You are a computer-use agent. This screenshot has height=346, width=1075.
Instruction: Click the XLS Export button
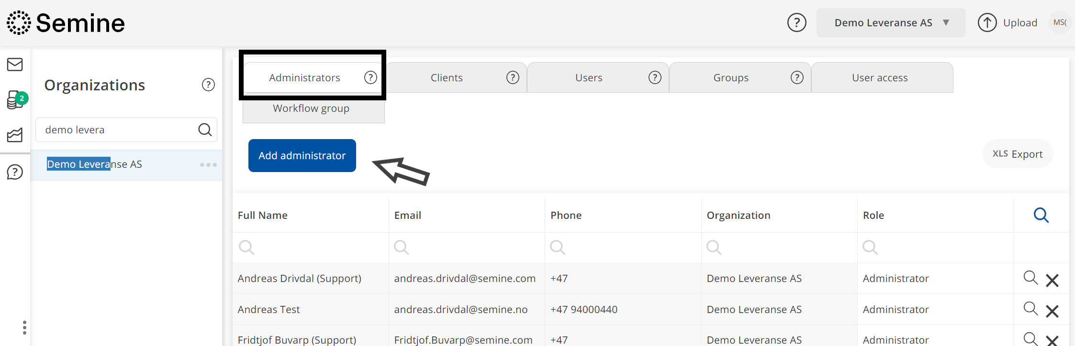tap(1018, 154)
